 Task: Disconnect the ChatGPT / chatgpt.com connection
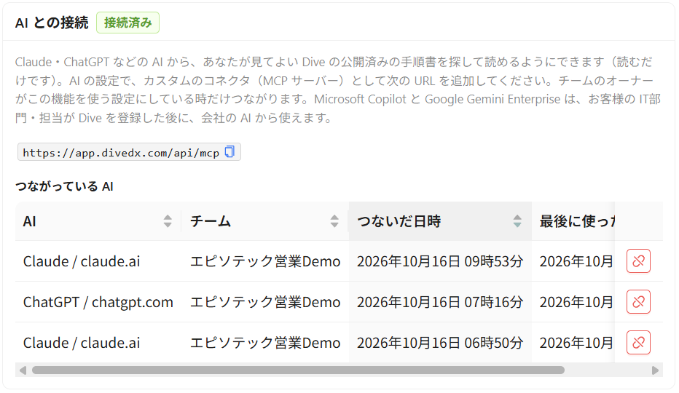tap(638, 302)
